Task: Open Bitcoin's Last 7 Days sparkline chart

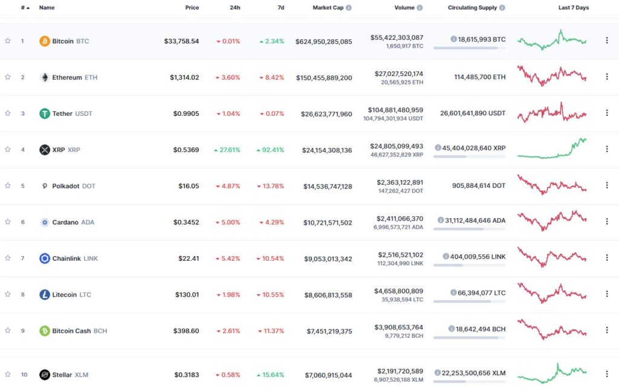Action: (552, 40)
